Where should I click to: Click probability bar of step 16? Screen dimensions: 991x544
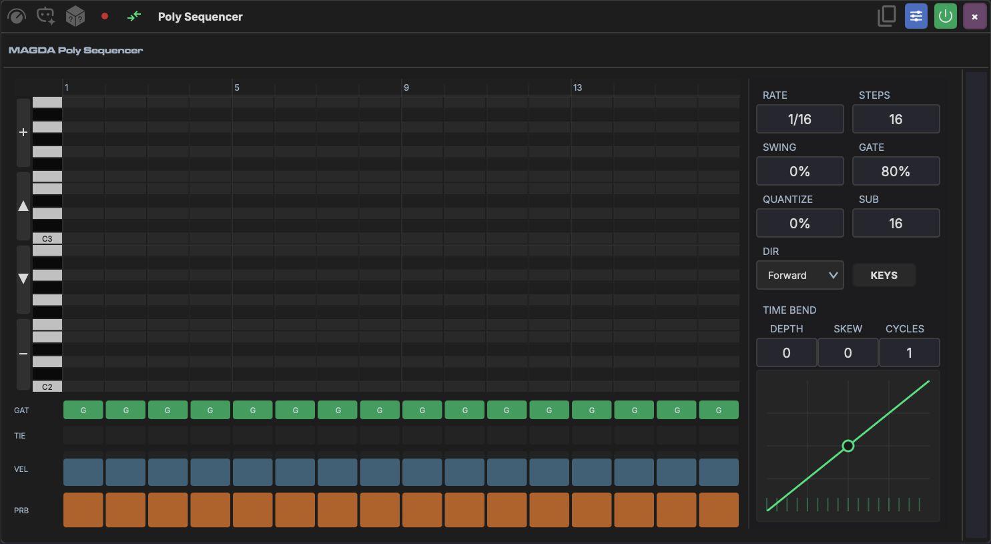click(x=719, y=510)
